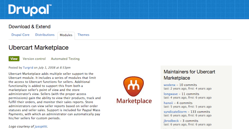Open the Automated Testing tab
249x129 pixels.
(x=65, y=59)
